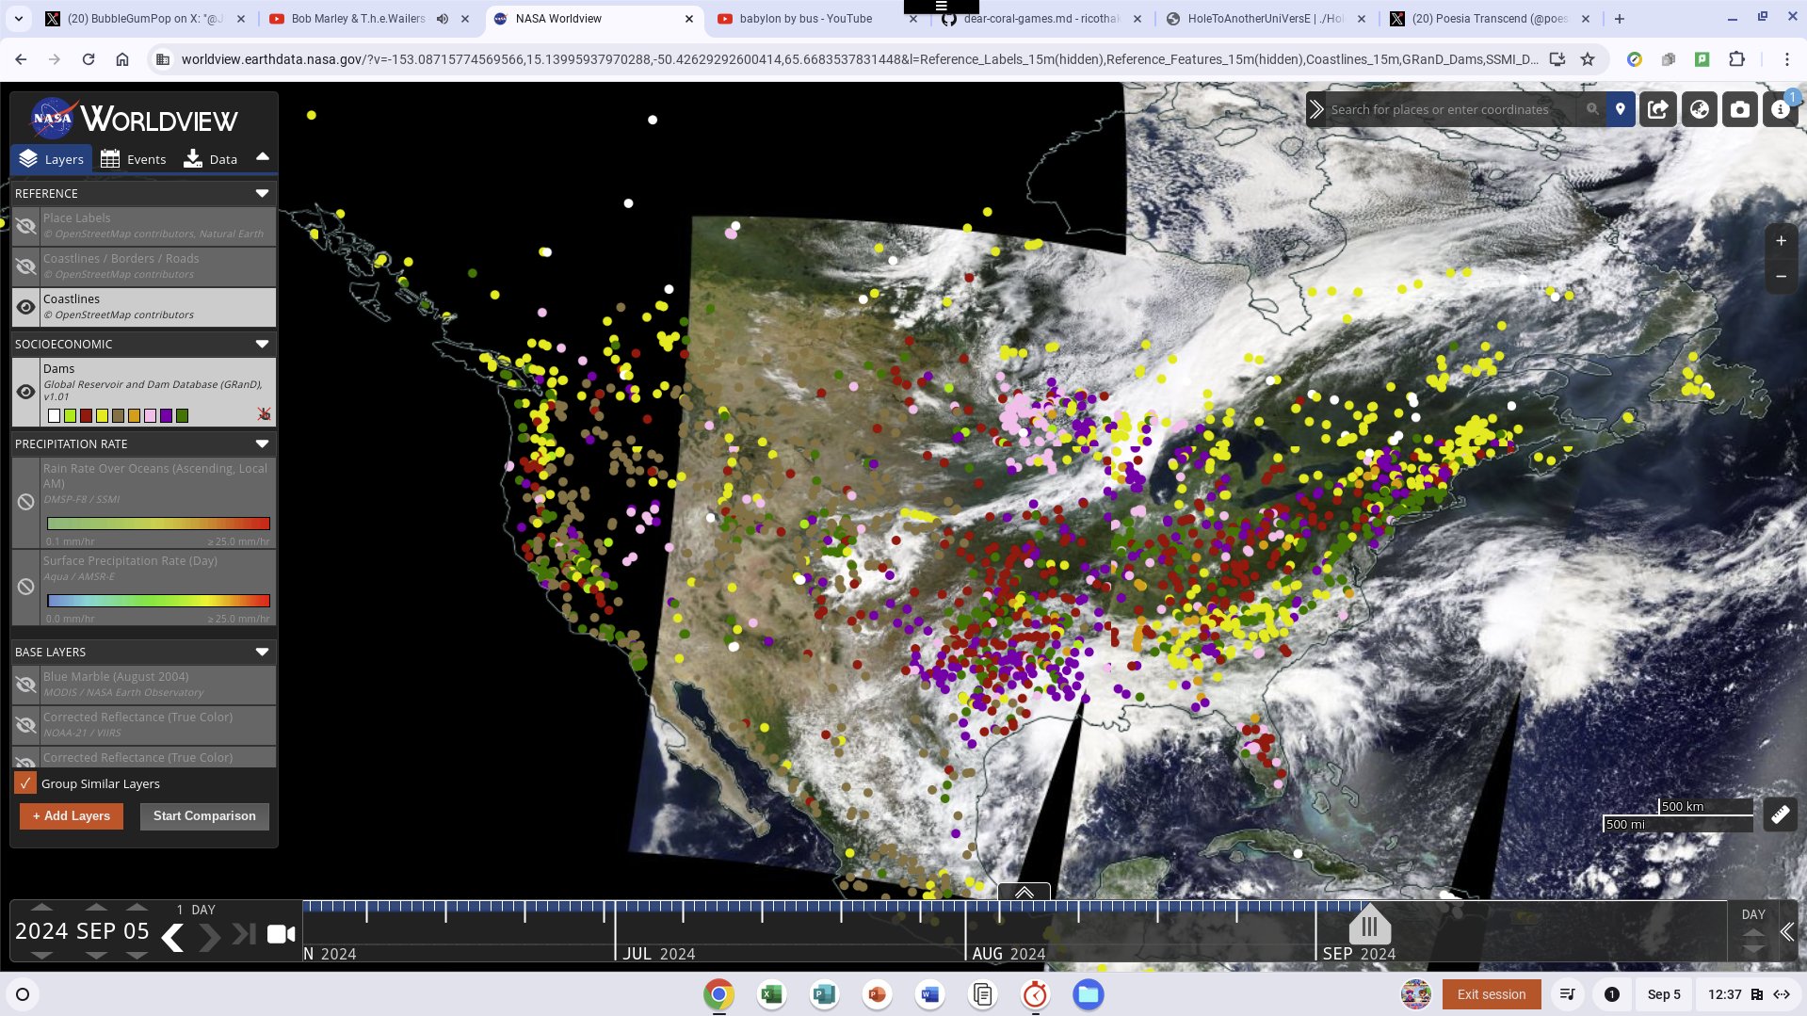The height and width of the screenshot is (1016, 1807).
Task: Open the Files app in the shelf
Action: [1088, 994]
